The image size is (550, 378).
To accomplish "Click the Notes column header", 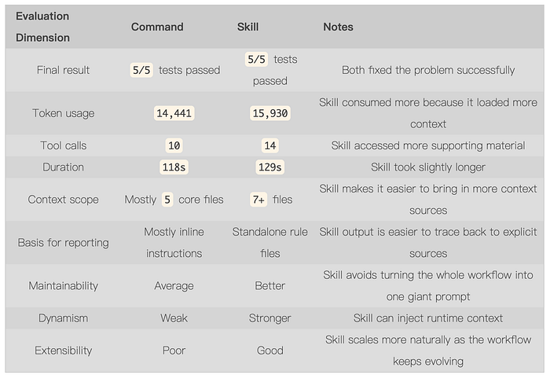I will [338, 27].
